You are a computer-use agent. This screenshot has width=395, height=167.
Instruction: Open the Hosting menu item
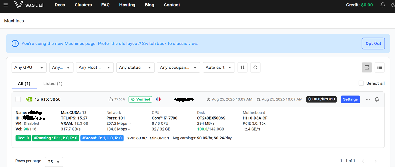click(x=127, y=5)
